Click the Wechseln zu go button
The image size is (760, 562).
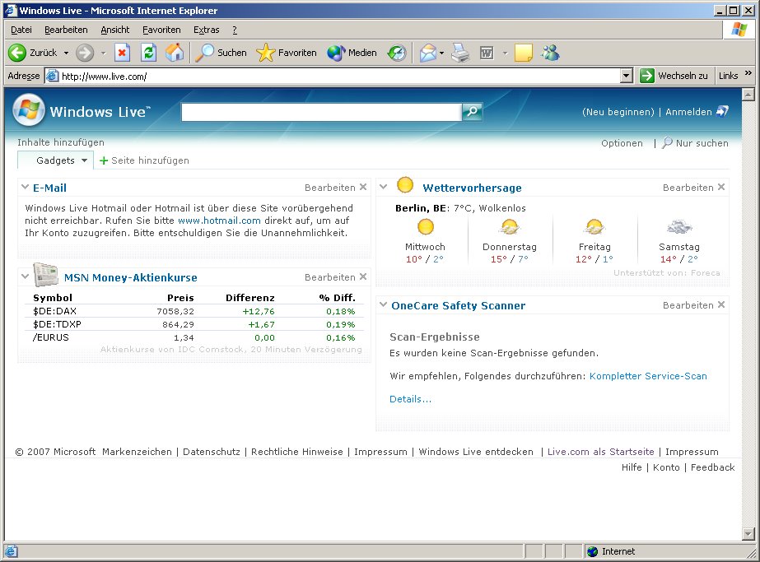[x=674, y=76]
